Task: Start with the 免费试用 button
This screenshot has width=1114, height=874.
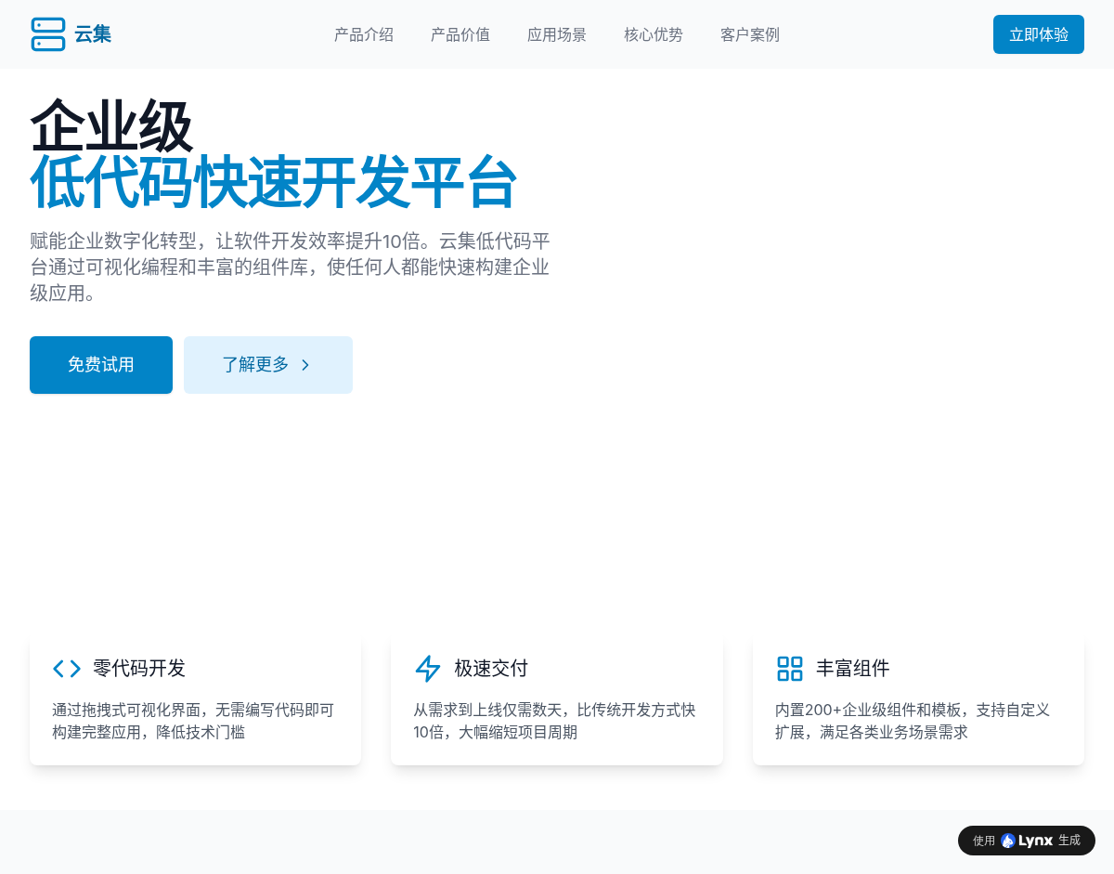Action: (101, 365)
